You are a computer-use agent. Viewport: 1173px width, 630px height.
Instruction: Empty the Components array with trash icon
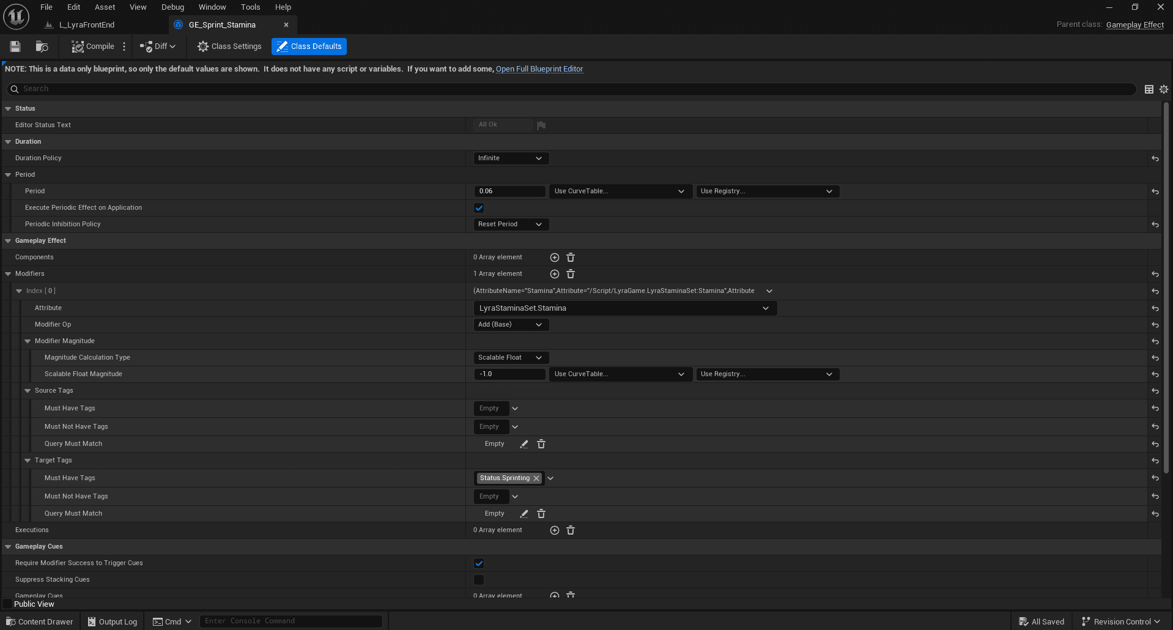coord(571,258)
